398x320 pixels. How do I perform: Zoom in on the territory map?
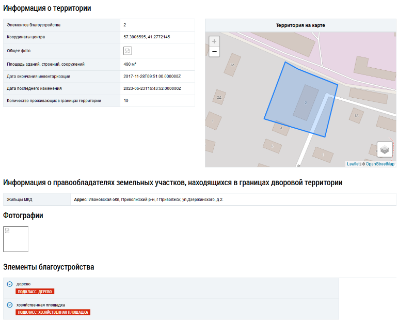pyautogui.click(x=214, y=41)
